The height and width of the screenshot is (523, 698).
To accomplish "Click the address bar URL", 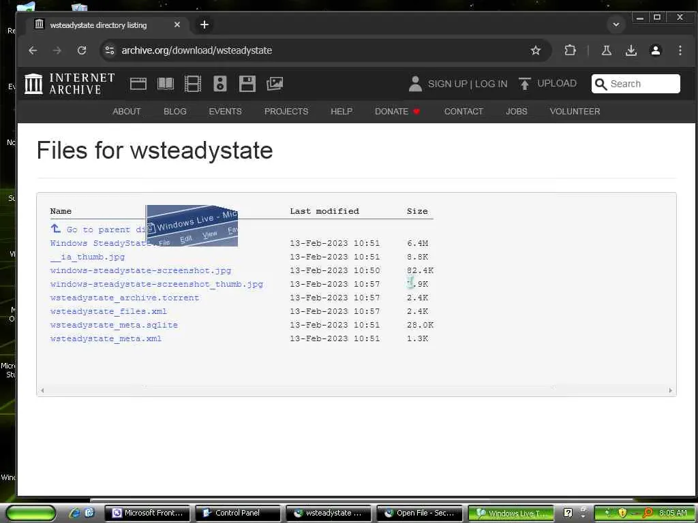I will point(197,50).
